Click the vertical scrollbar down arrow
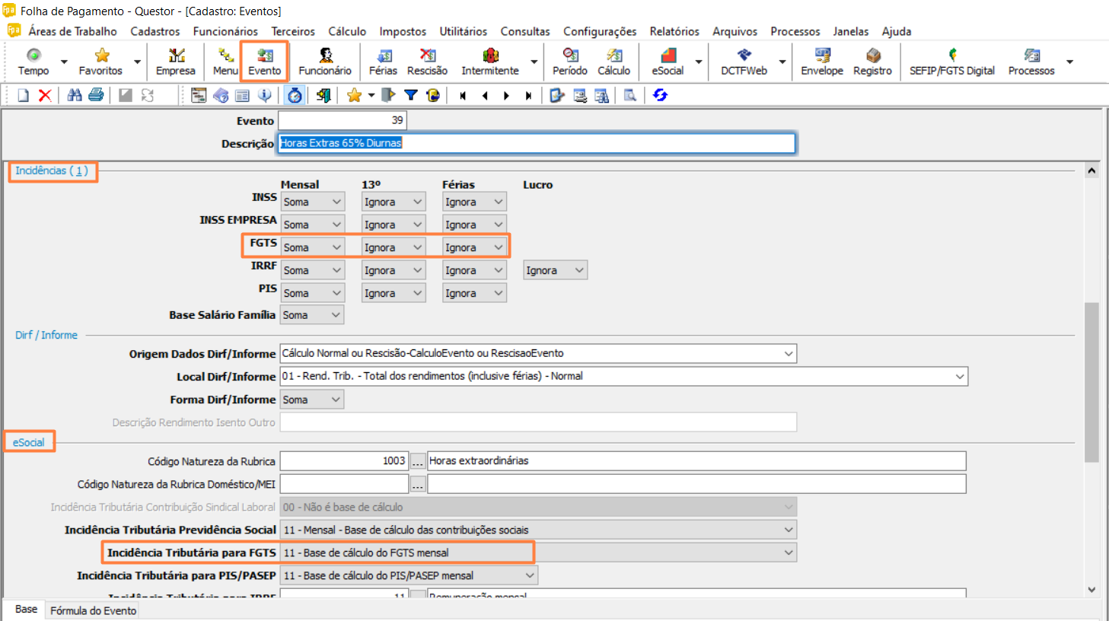The image size is (1109, 621). click(x=1091, y=589)
